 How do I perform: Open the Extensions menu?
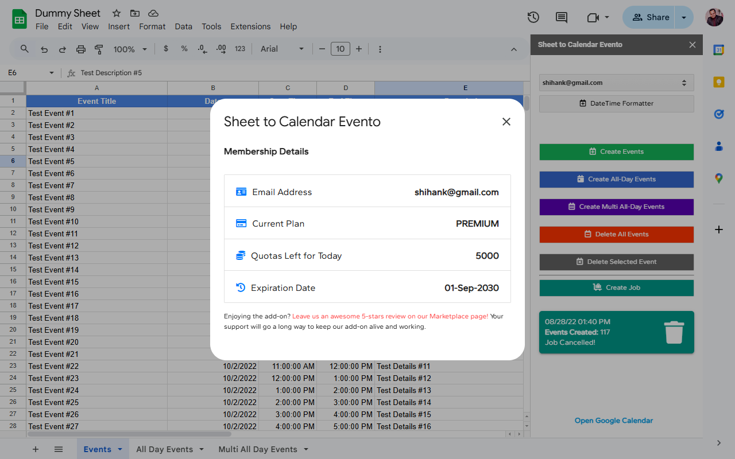coord(250,26)
